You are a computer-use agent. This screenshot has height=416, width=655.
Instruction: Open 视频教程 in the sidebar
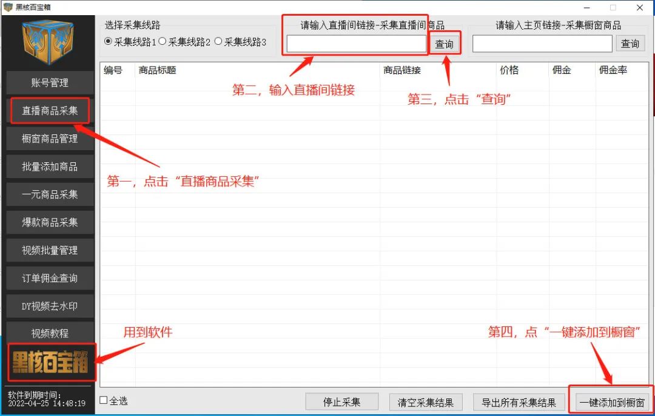[50, 333]
